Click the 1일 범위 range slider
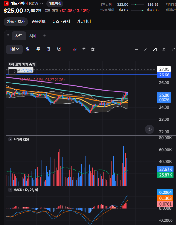The height and width of the screenshot is (225, 176). click(138, 4)
